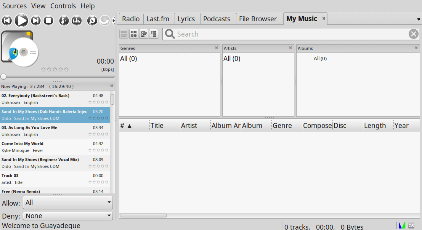Click the music note record icon

point(64,21)
